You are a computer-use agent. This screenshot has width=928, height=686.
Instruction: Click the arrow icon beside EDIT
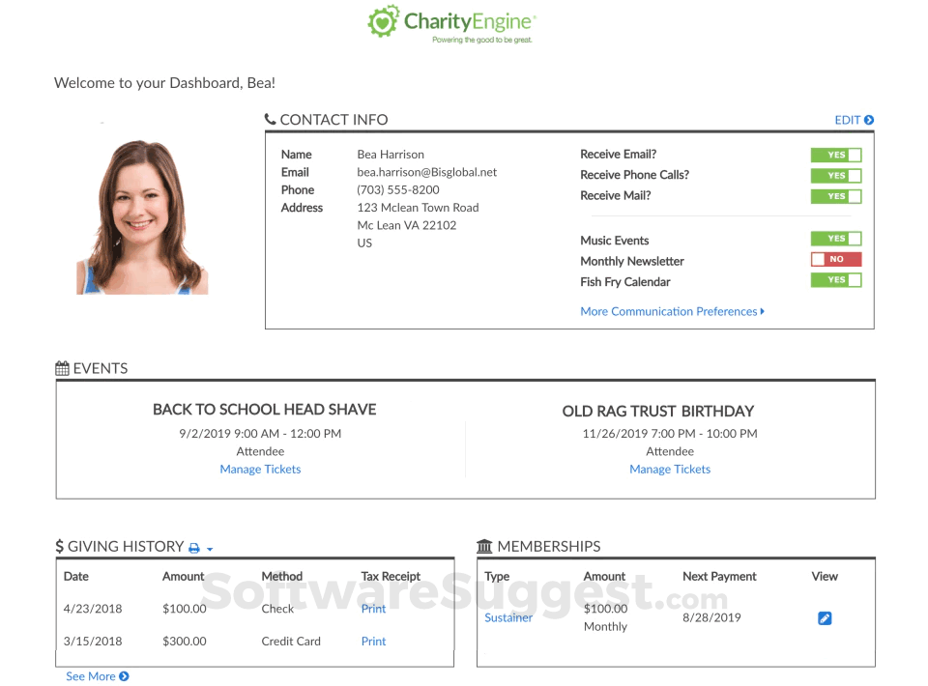click(869, 120)
